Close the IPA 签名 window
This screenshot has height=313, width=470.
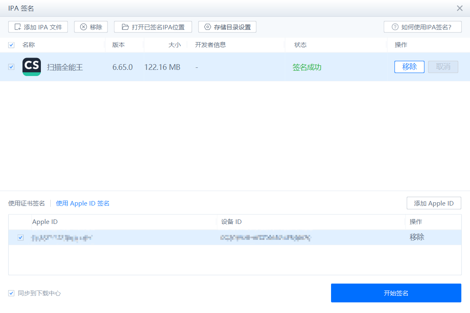459,8
